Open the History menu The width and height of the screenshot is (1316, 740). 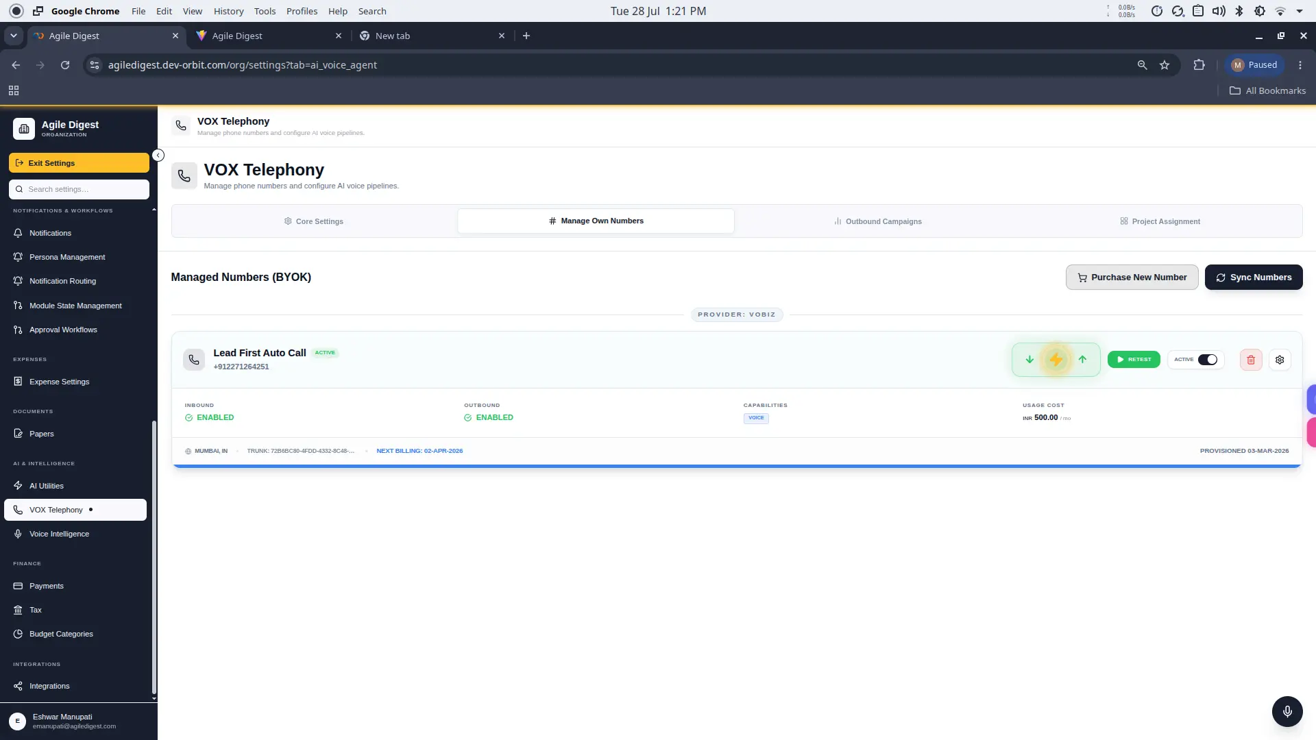click(228, 11)
